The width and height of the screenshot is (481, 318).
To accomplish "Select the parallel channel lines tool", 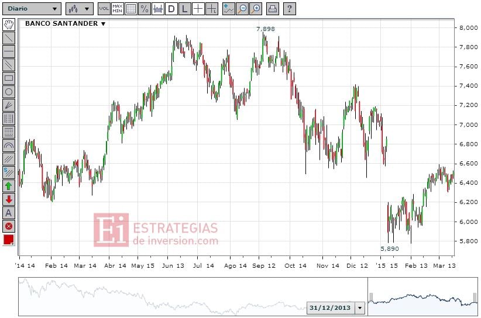I will pos(9,65).
